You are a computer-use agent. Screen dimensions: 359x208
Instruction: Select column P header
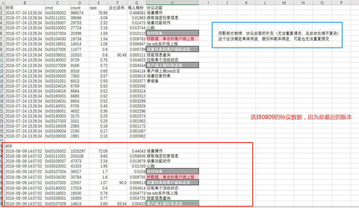tap(341, 3)
